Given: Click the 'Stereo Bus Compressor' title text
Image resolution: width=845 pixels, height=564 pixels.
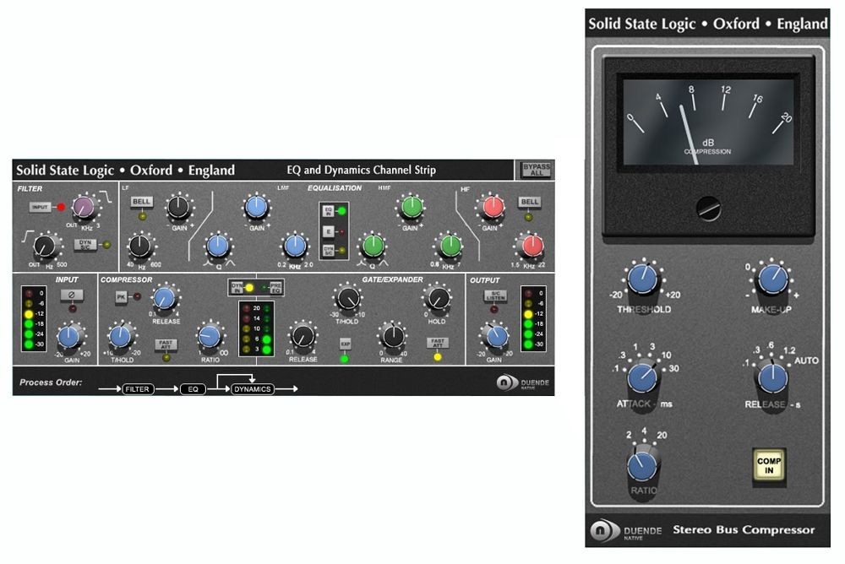Looking at the screenshot, I should click(x=744, y=530).
